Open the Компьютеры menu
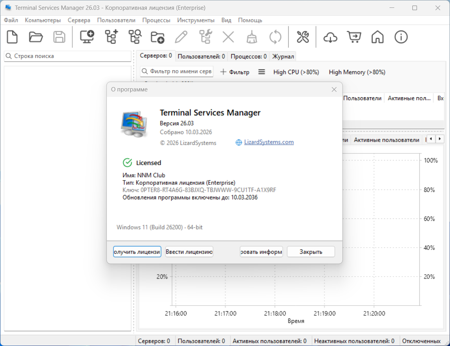 pyautogui.click(x=43, y=20)
